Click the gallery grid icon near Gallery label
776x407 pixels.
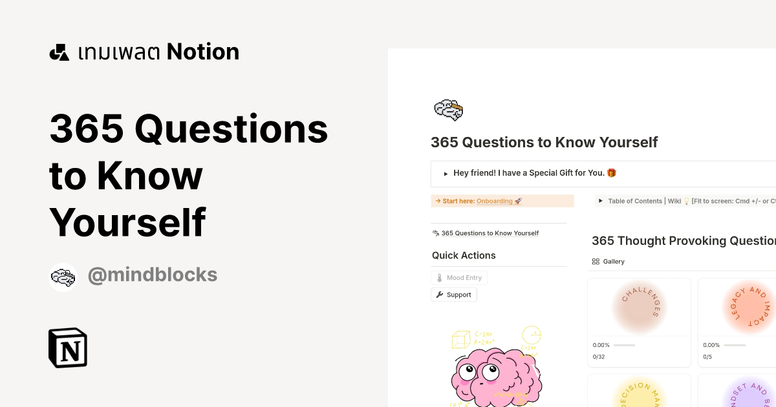click(596, 261)
